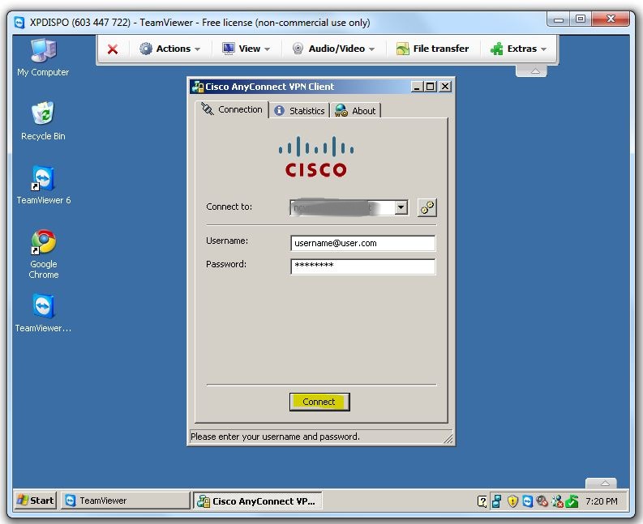Expand the Audio/Video menu

pos(333,49)
